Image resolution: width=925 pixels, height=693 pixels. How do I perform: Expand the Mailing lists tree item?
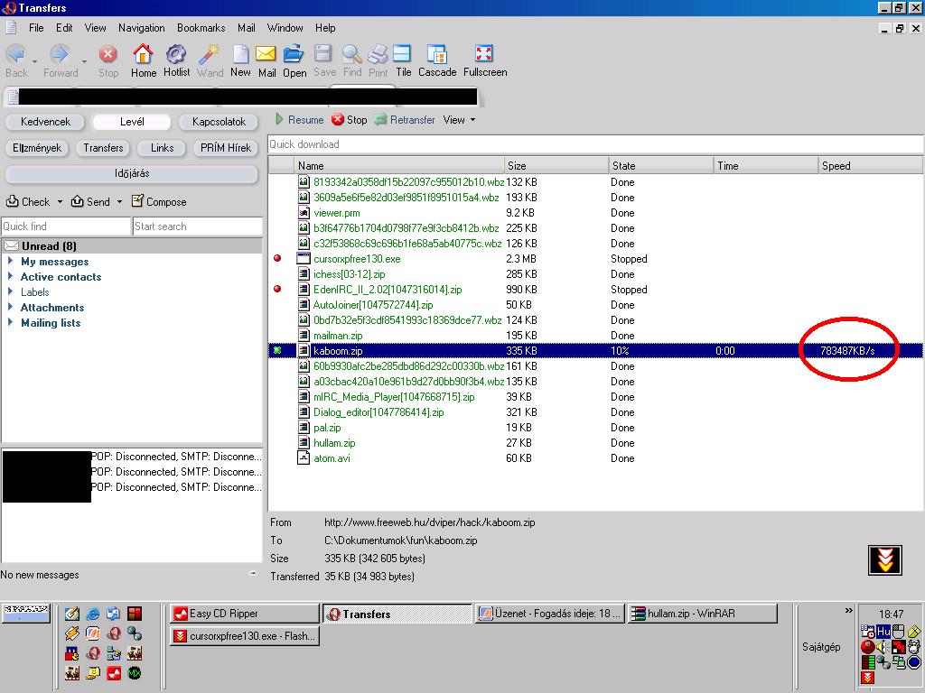[x=11, y=323]
